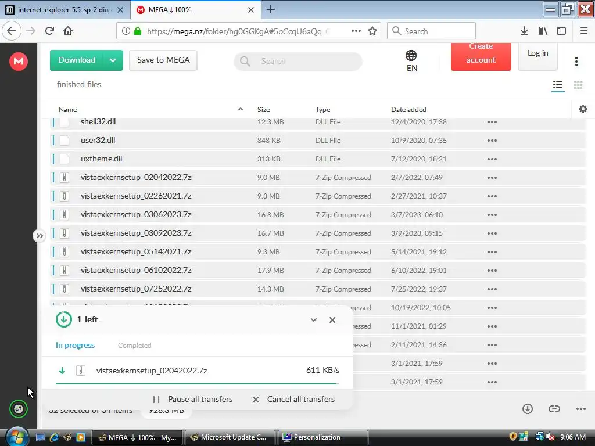Open Firefox hamburger menu
This screenshot has height=446, width=595.
pos(583,31)
